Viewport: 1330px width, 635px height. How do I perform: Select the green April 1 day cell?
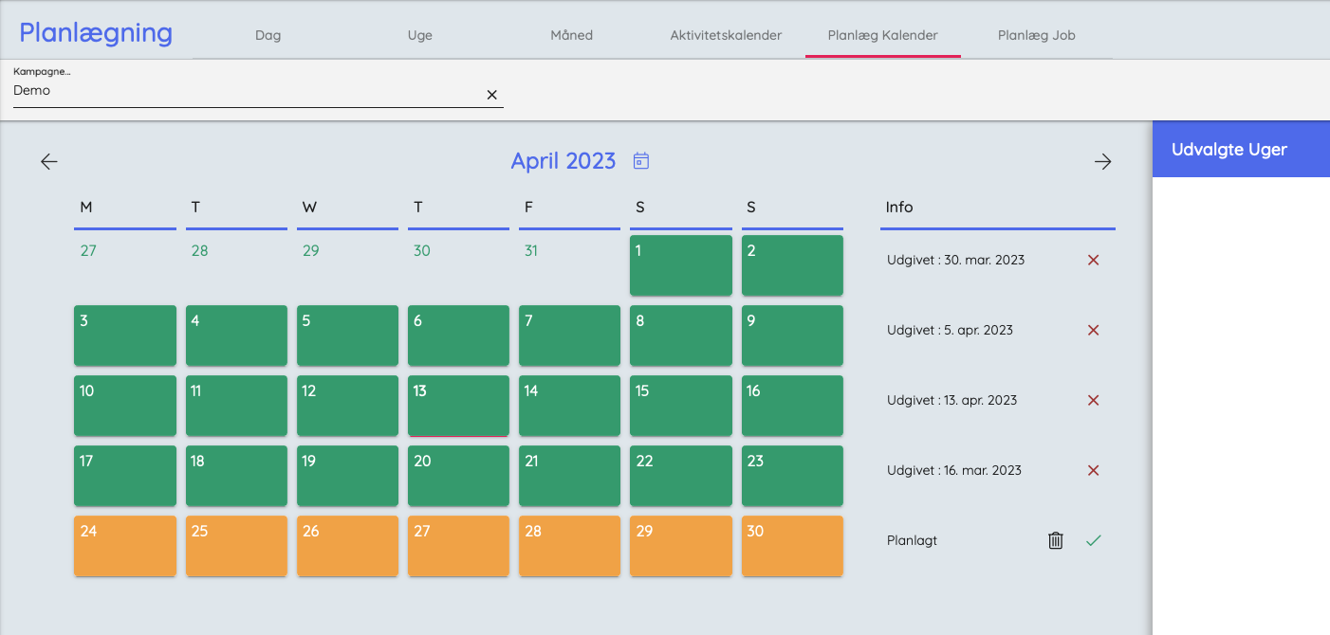point(680,265)
